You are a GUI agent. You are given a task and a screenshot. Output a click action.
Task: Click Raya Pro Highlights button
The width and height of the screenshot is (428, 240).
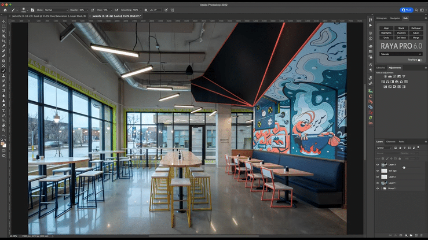coord(386,33)
